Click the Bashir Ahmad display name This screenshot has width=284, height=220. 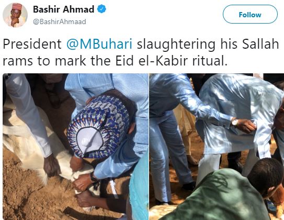[x=64, y=9]
